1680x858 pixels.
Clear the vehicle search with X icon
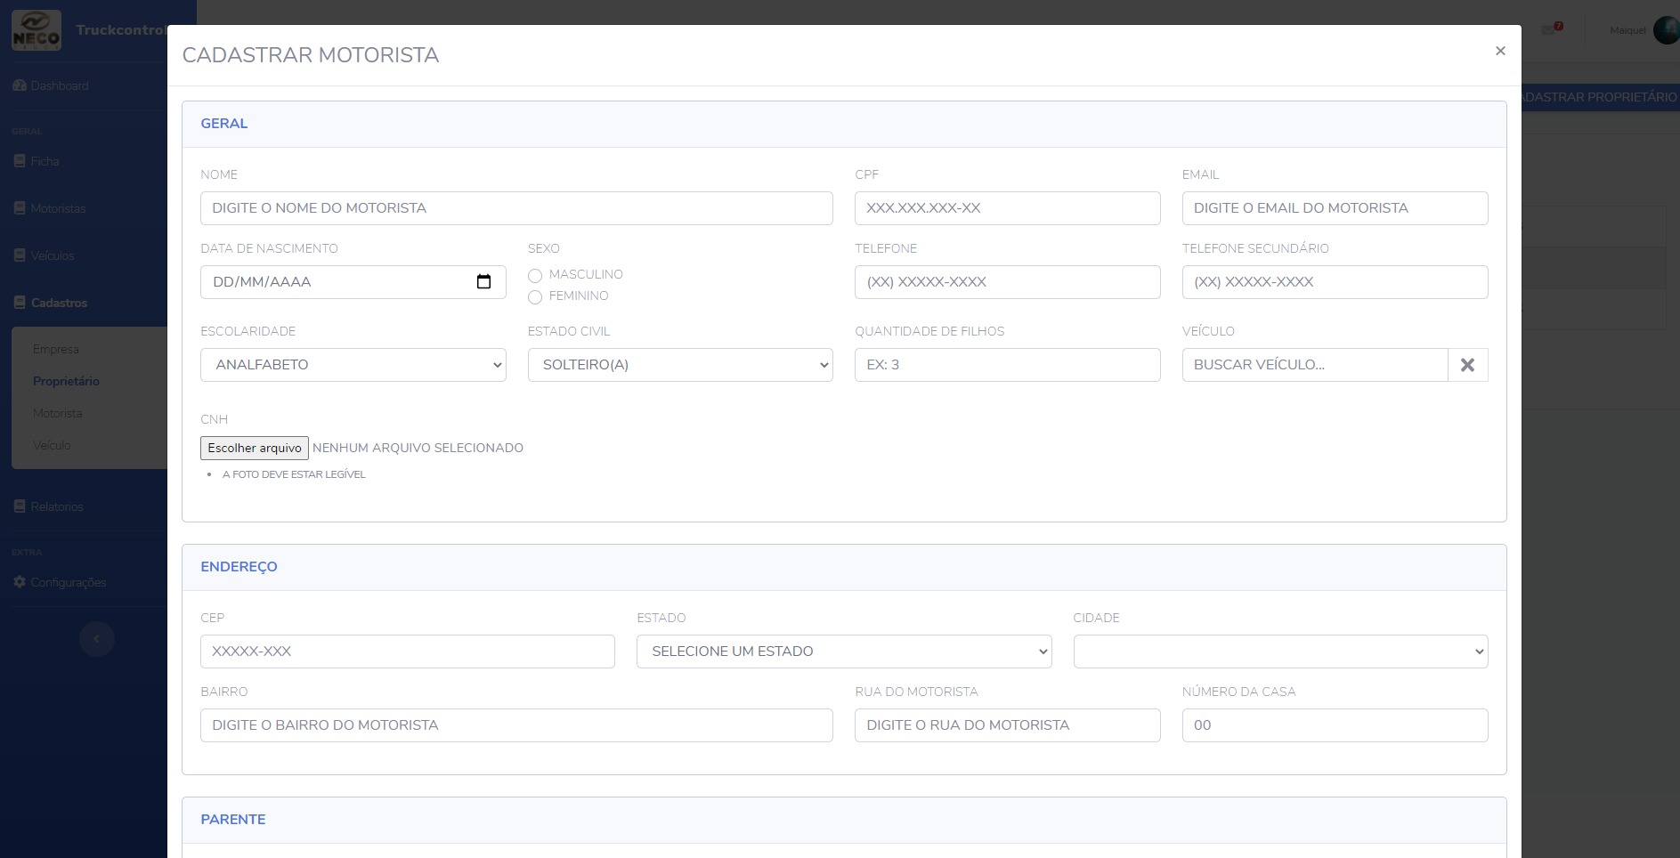1467,365
